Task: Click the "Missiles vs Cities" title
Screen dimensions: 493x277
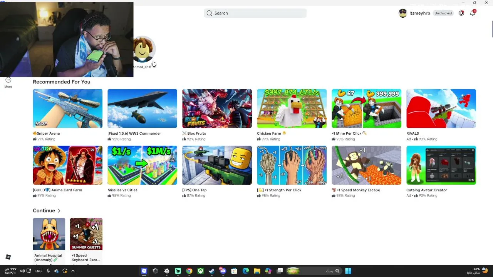Action: coord(122,190)
